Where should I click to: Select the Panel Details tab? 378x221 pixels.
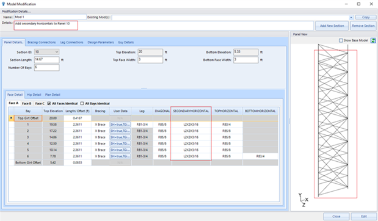13,42
